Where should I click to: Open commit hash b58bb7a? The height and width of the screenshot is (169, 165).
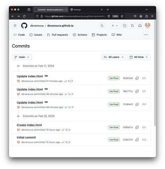pyautogui.click(x=128, y=127)
